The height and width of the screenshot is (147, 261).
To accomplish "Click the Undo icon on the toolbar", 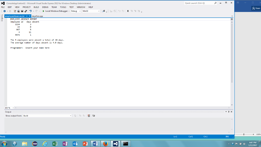I will pyautogui.click(x=30, y=11).
